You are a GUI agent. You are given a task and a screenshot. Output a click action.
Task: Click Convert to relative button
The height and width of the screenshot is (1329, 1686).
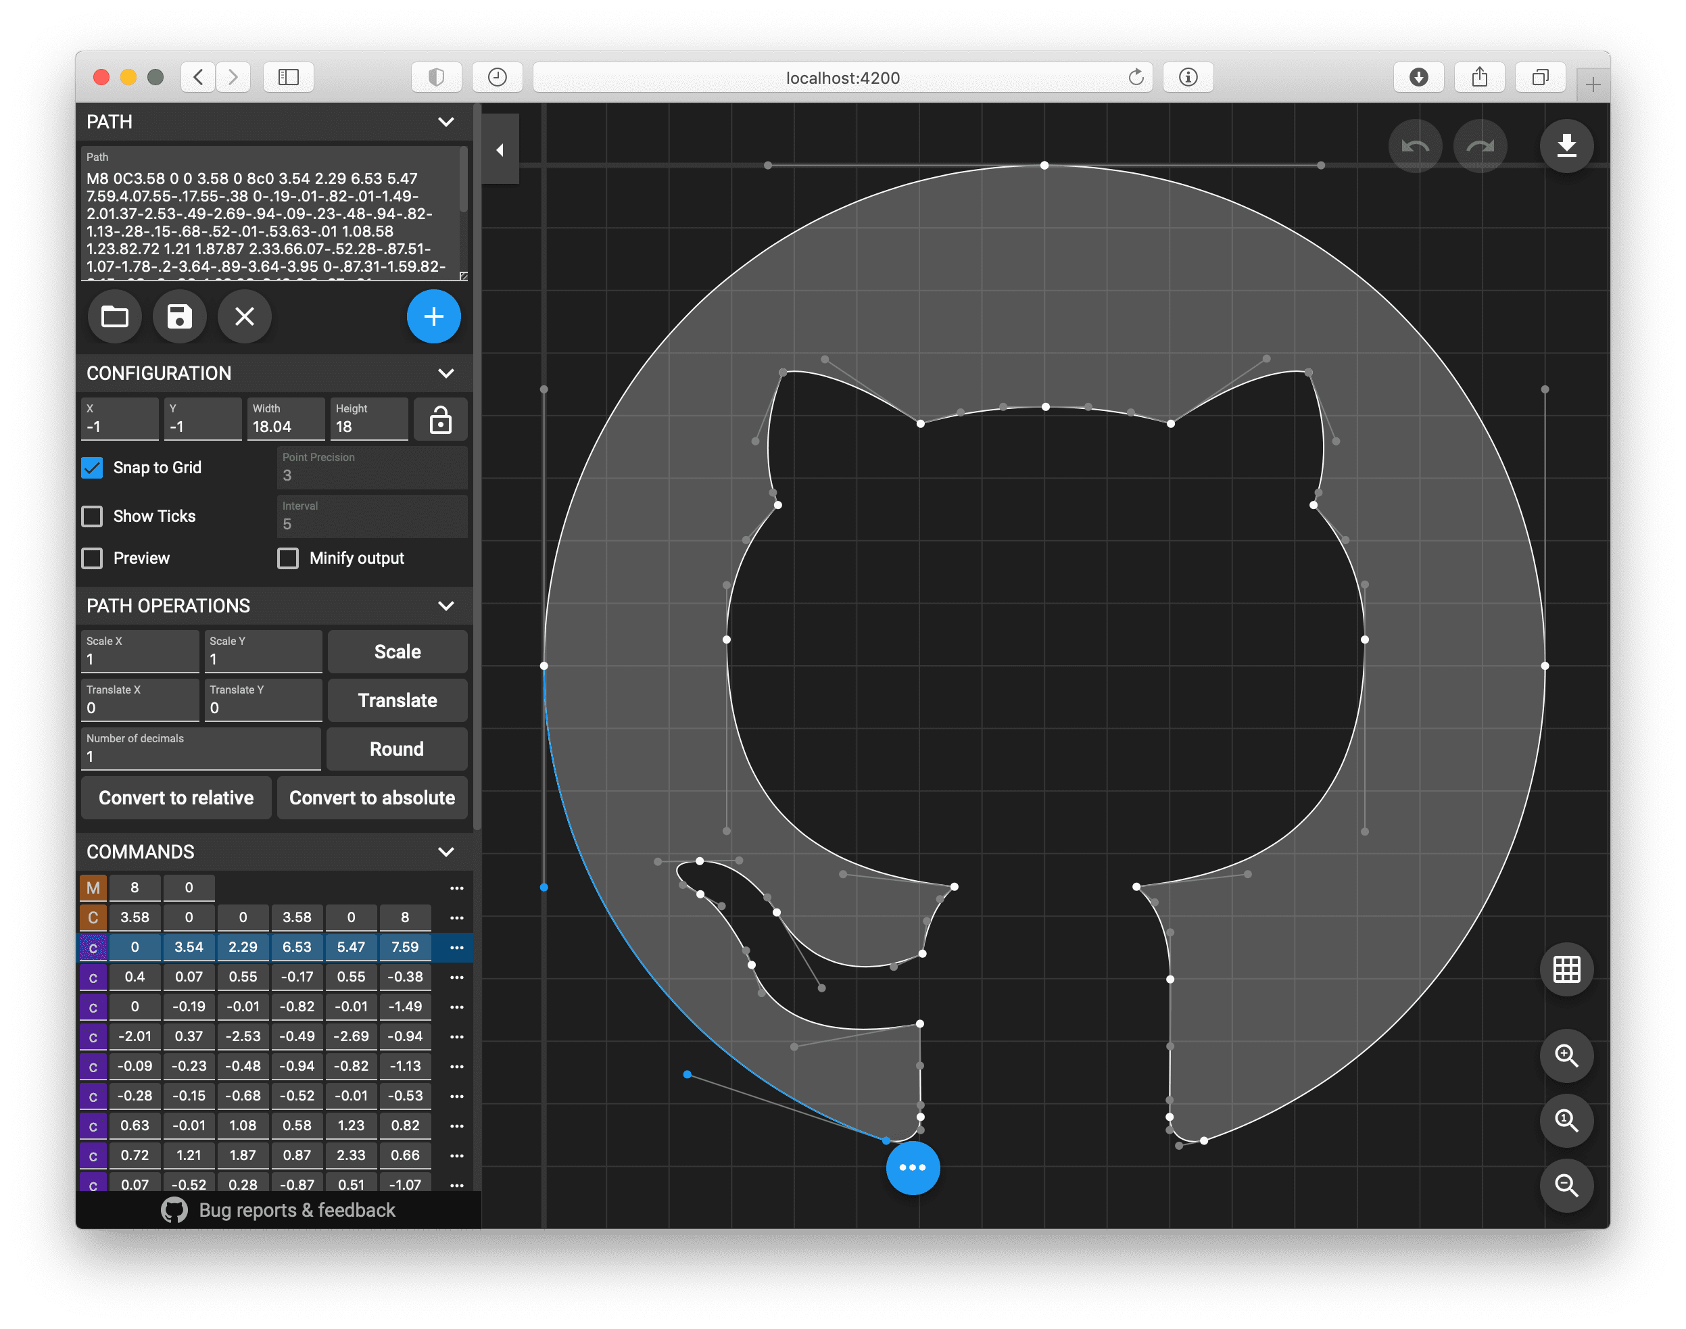point(176,798)
